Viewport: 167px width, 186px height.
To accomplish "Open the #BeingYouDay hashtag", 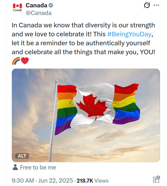I will (x=130, y=34).
